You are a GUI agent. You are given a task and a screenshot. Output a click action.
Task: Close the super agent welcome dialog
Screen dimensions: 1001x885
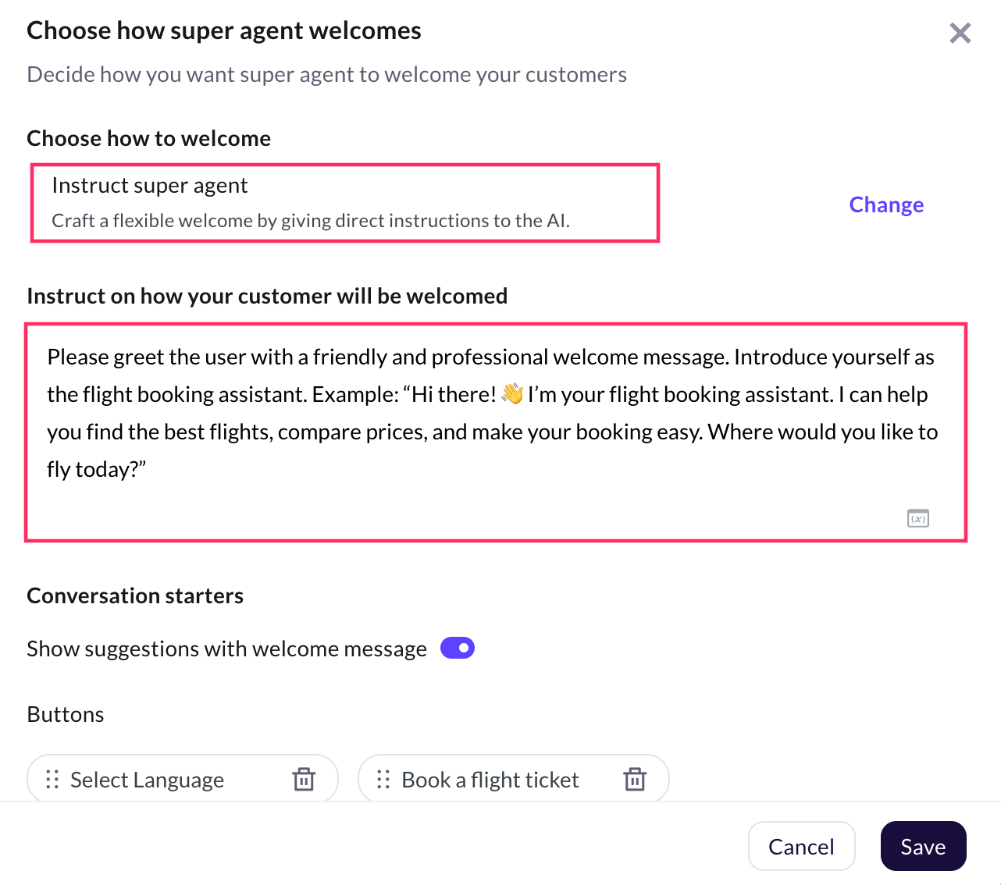pyautogui.click(x=960, y=33)
